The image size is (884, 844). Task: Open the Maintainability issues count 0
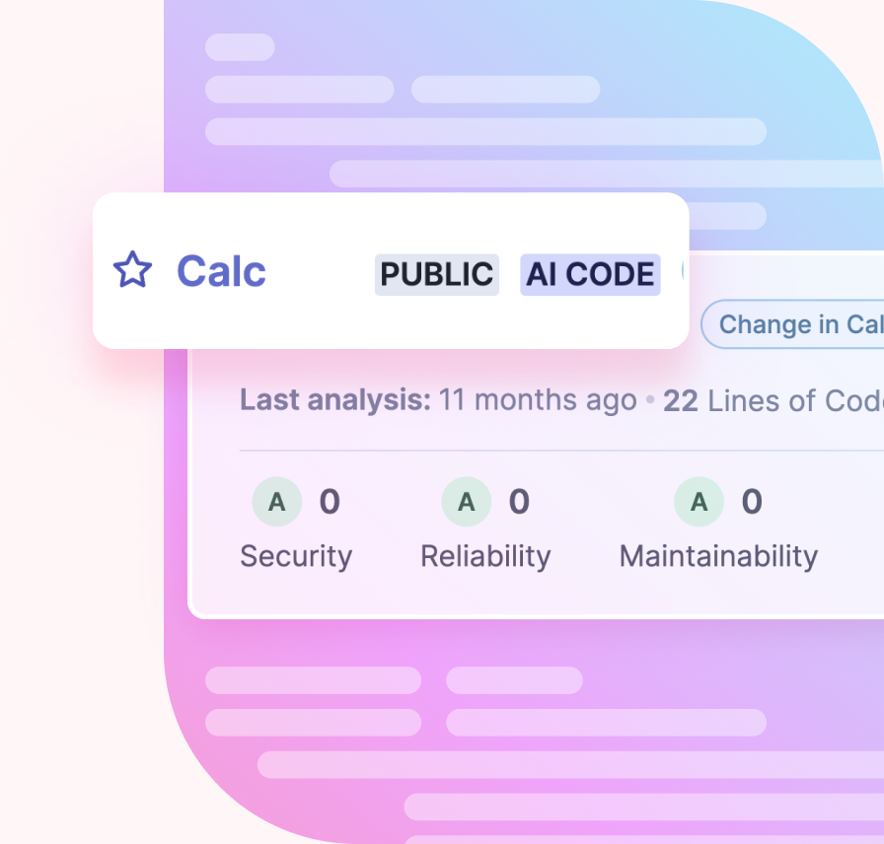coord(752,502)
